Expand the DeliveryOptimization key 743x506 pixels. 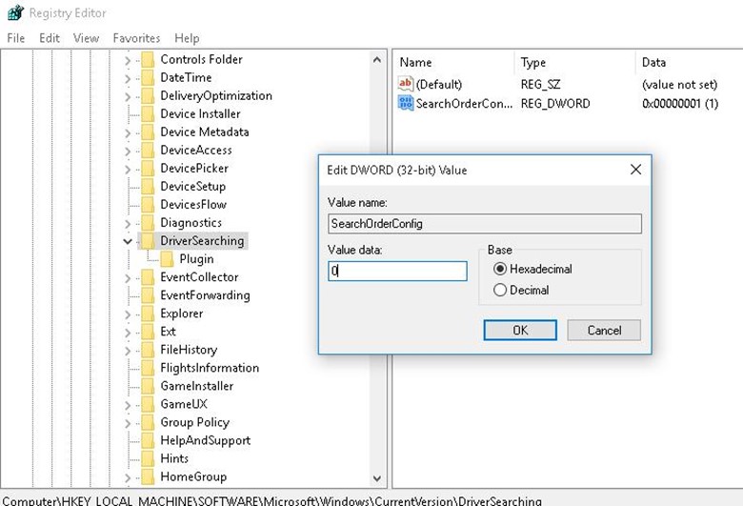[128, 97]
